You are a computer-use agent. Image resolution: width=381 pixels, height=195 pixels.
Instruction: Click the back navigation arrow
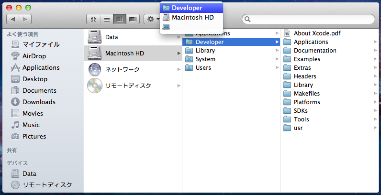pos(13,19)
